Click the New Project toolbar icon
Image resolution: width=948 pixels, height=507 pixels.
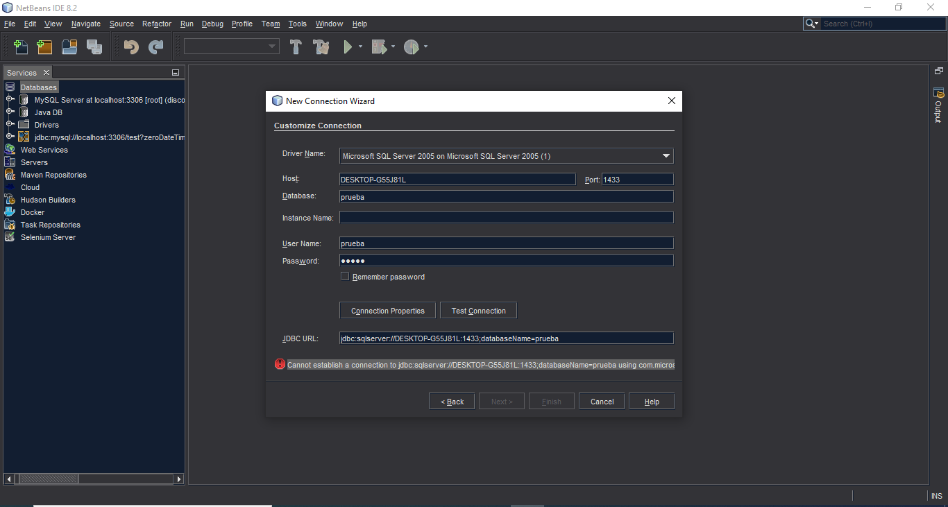tap(44, 47)
